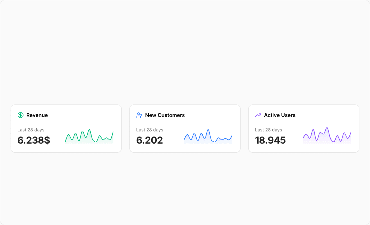Click the 18.945 active users value
The height and width of the screenshot is (225, 370).
pos(270,140)
